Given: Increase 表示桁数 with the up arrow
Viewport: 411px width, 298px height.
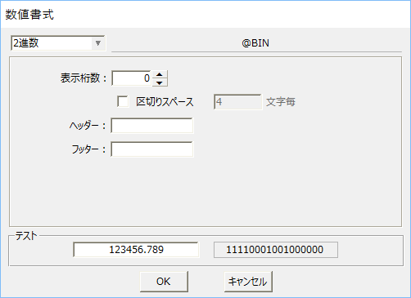Looking at the screenshot, I should (x=160, y=74).
